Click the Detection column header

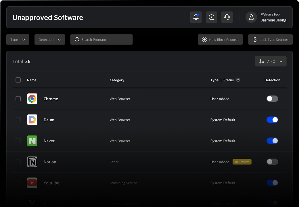click(x=272, y=80)
